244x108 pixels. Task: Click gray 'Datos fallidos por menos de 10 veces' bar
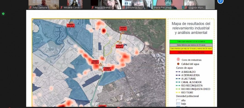[191, 45]
